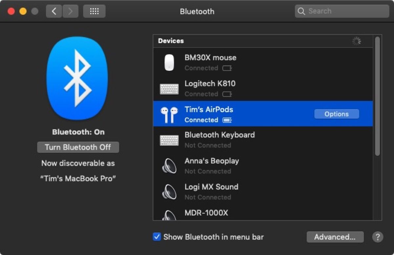The height and width of the screenshot is (255, 394).
Task: Open Options for Tim's AirPods
Action: [x=337, y=114]
